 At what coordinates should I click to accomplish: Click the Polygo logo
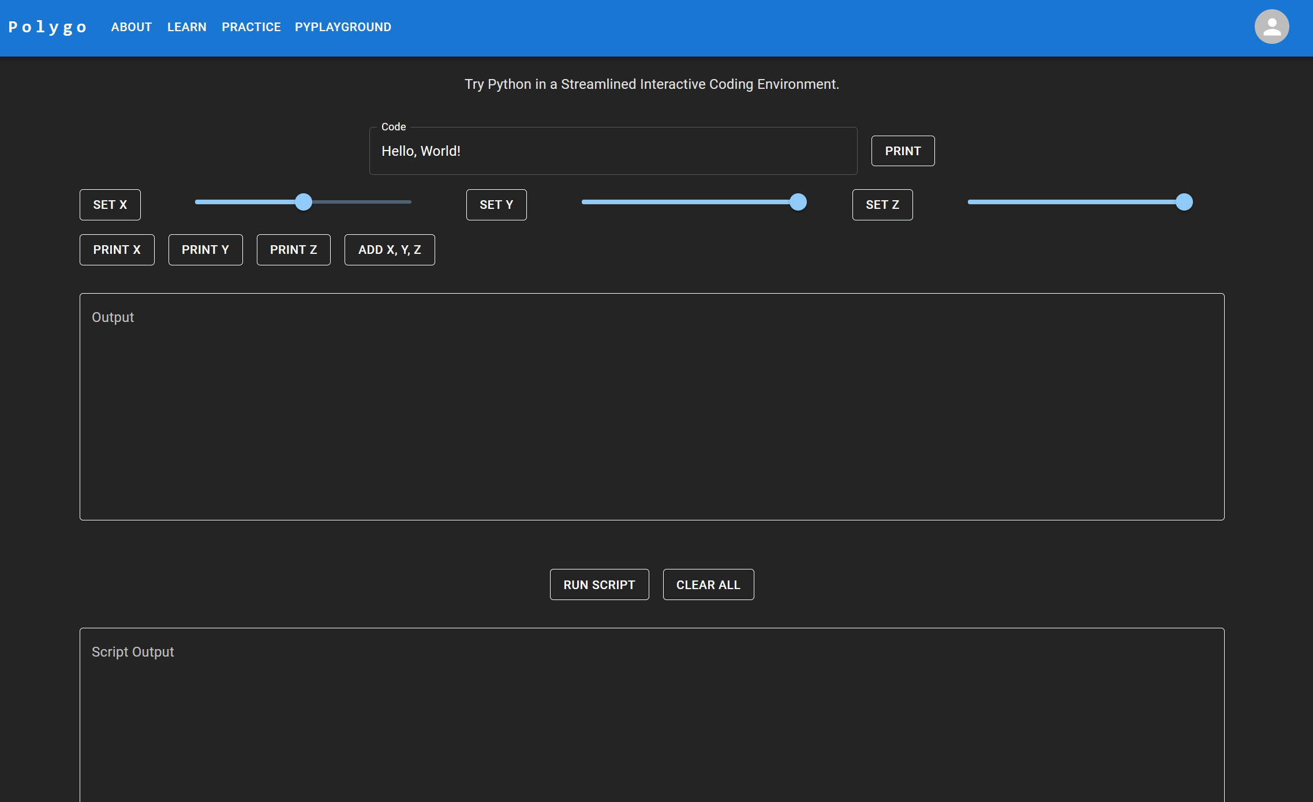point(47,27)
